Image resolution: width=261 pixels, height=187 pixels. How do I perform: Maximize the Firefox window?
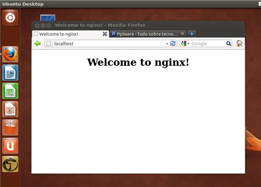click(x=48, y=25)
